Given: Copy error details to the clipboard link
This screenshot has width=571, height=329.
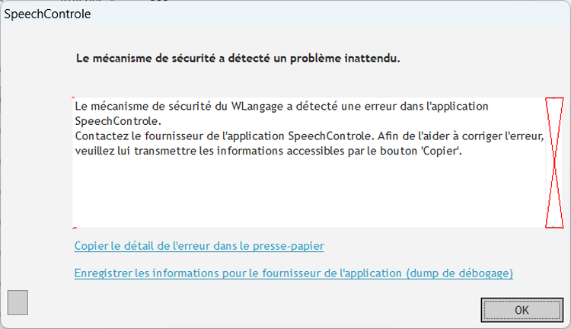Looking at the screenshot, I should point(199,246).
